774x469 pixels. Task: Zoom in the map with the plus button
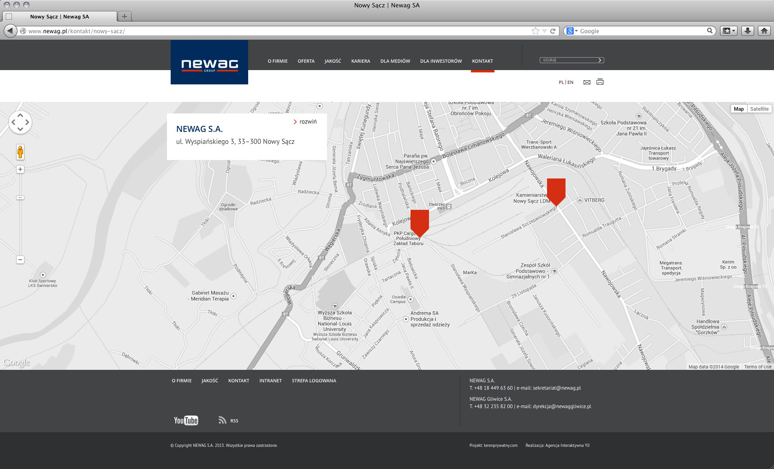click(20, 169)
